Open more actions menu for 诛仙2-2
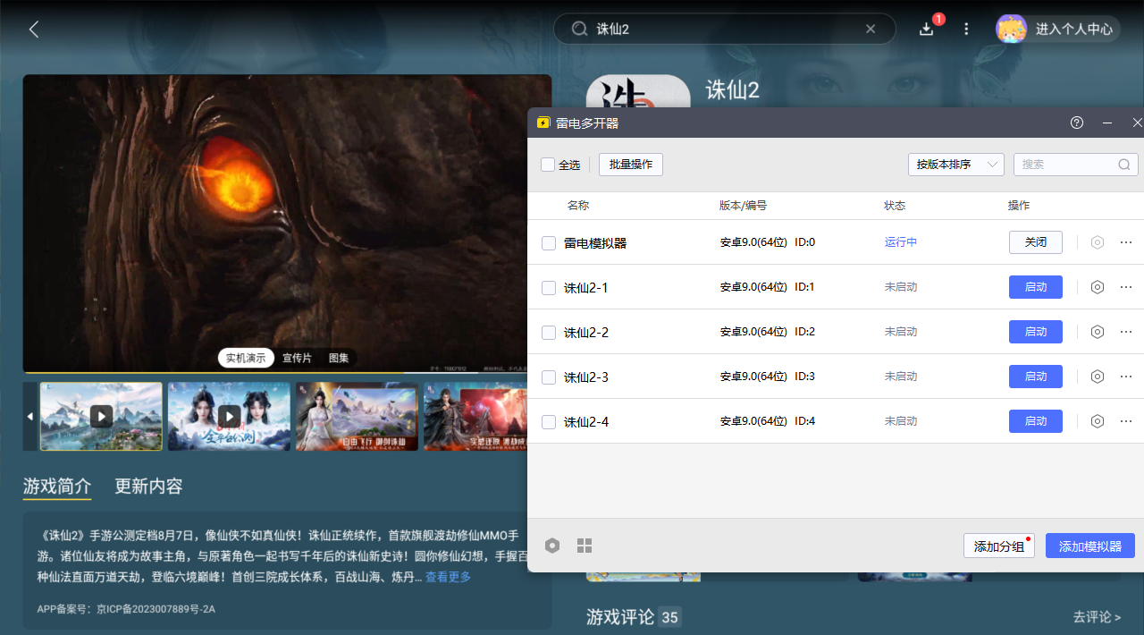Viewport: 1144px width, 635px height. pyautogui.click(x=1125, y=331)
